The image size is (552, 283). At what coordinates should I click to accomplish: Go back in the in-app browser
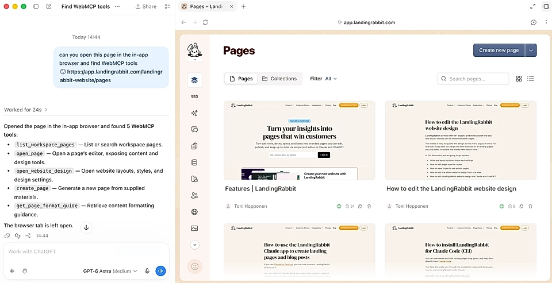click(183, 22)
